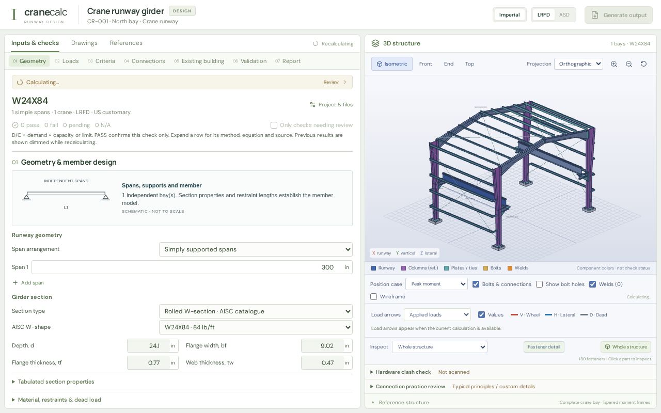Switch design method to ASD
The height and width of the screenshot is (413, 661).
click(x=564, y=15)
